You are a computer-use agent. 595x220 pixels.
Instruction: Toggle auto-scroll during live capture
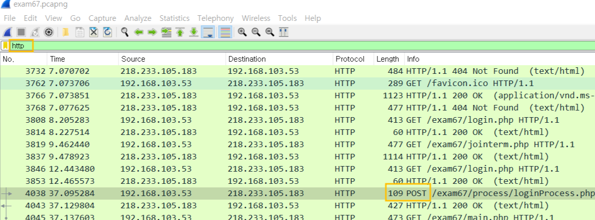click(208, 32)
